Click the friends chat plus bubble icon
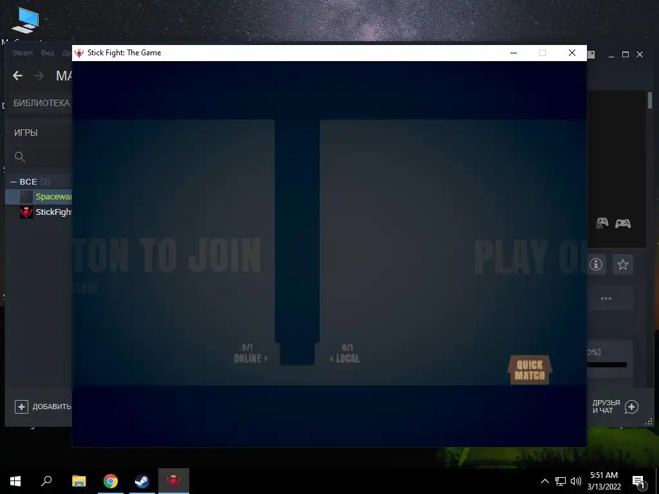 (x=632, y=407)
